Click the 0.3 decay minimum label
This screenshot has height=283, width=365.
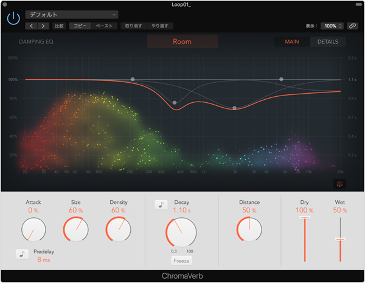click(x=173, y=251)
